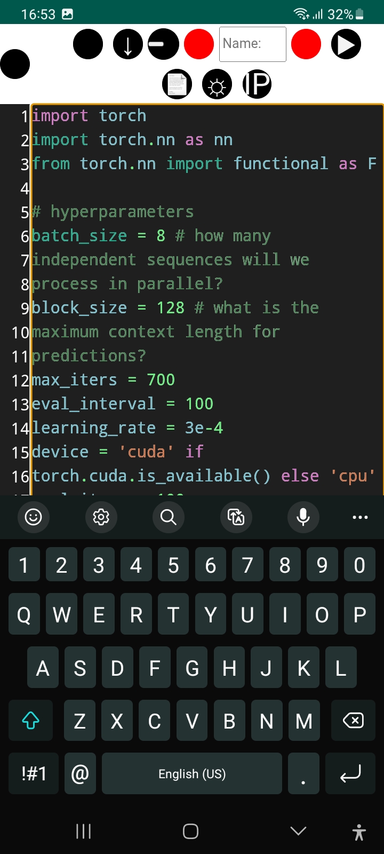Hide the keyboard with the down chevron
Viewport: 384px width, 854px height.
click(x=299, y=831)
